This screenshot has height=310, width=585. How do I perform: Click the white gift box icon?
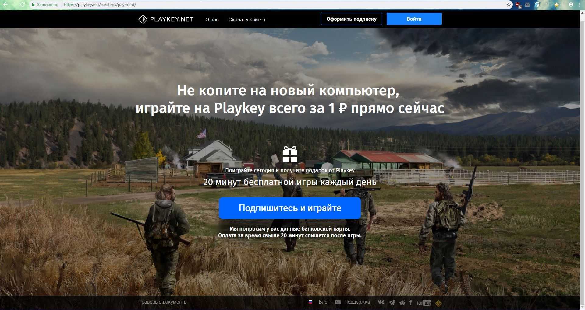[x=290, y=154]
